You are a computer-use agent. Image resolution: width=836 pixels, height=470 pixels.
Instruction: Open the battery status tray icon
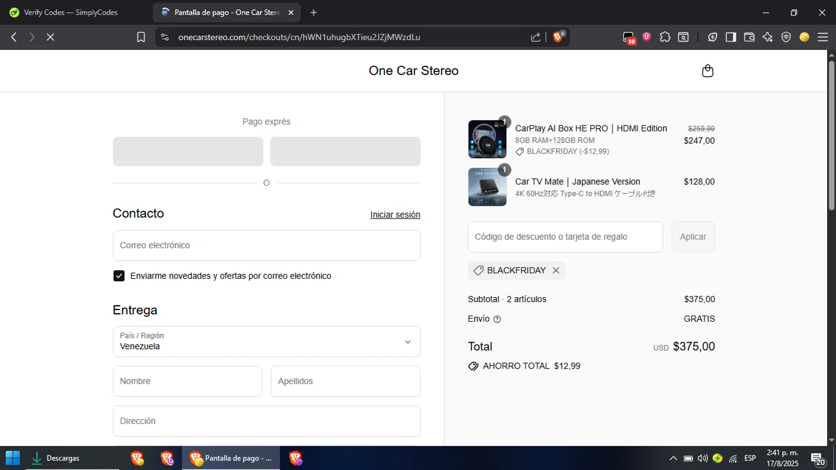pos(688,458)
